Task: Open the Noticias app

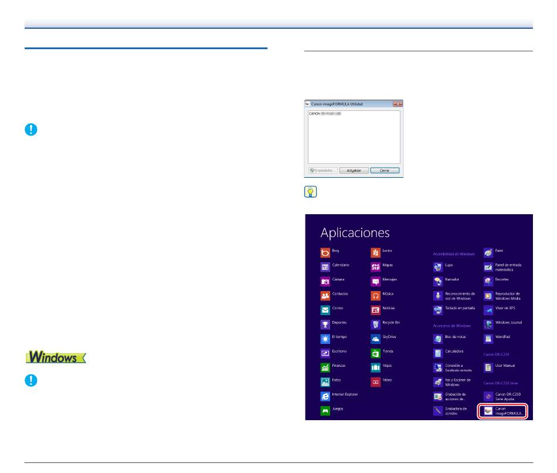Action: click(x=383, y=310)
